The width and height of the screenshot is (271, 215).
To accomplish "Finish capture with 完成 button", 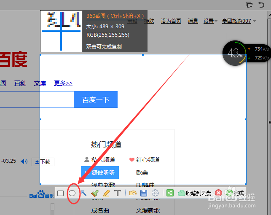I will [235, 193].
